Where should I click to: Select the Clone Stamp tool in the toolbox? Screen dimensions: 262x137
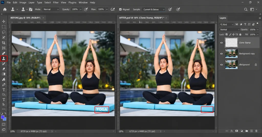click(x=4, y=59)
